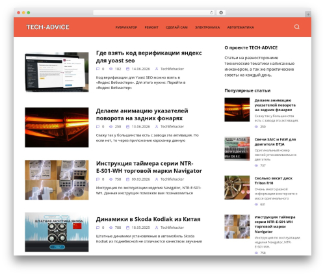Open sidebar article Сколько весит диск Triton R18
Viewport: 325px width, 275px height.
tap(274, 181)
